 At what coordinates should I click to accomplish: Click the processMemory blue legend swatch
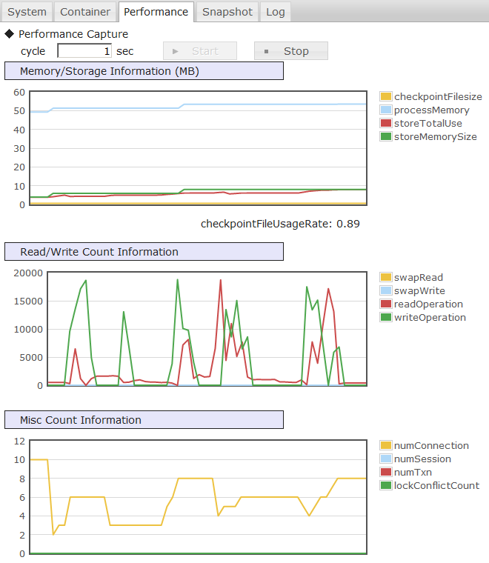coord(385,110)
